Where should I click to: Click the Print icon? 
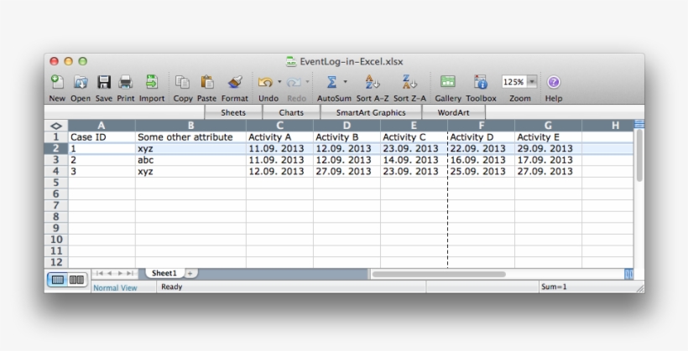(x=126, y=82)
